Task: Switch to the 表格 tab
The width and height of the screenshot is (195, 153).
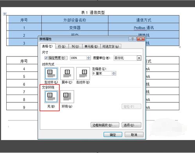Action: (x=47, y=46)
